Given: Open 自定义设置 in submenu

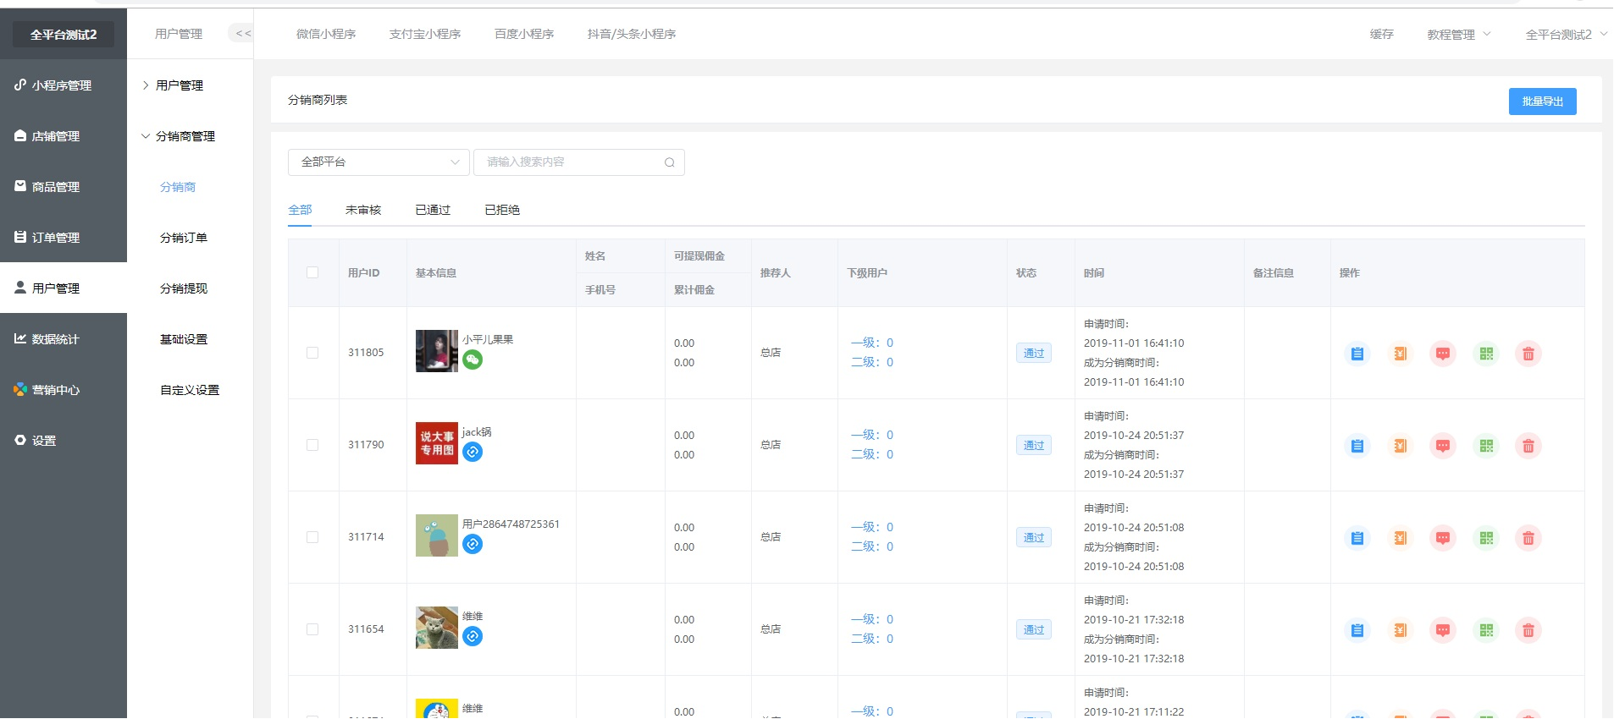Looking at the screenshot, I should [190, 390].
